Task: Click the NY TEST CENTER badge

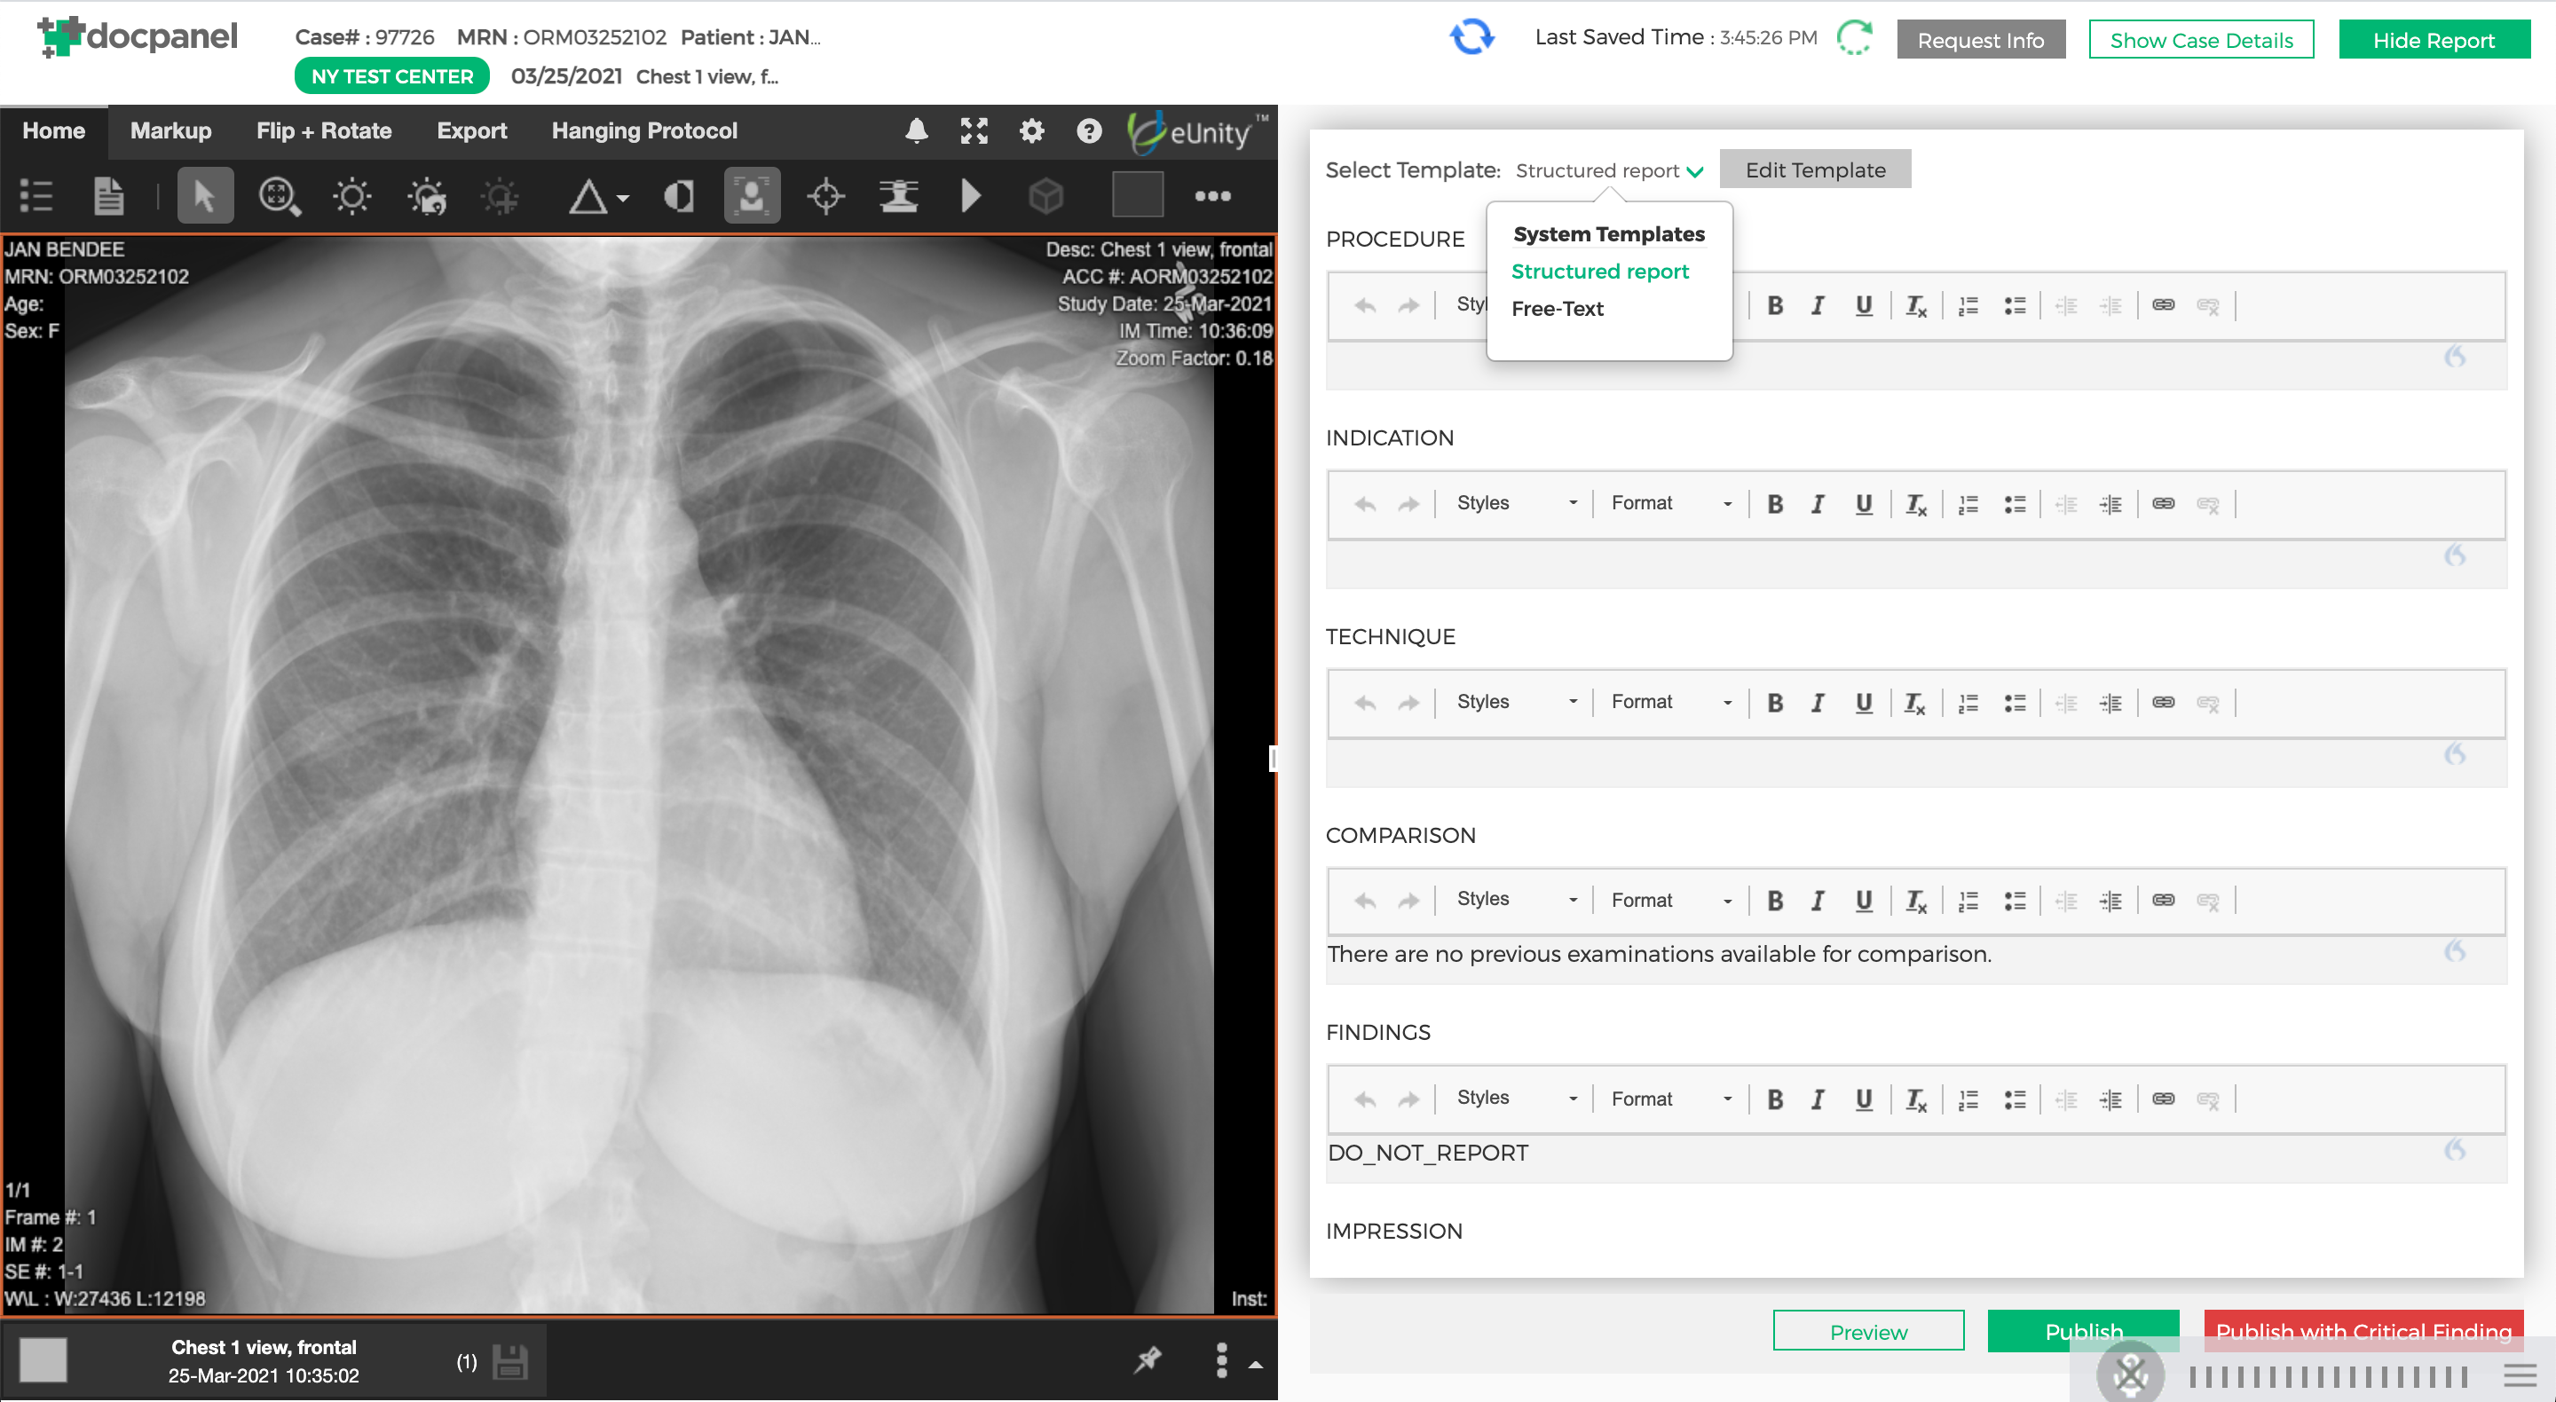Action: pos(392,76)
